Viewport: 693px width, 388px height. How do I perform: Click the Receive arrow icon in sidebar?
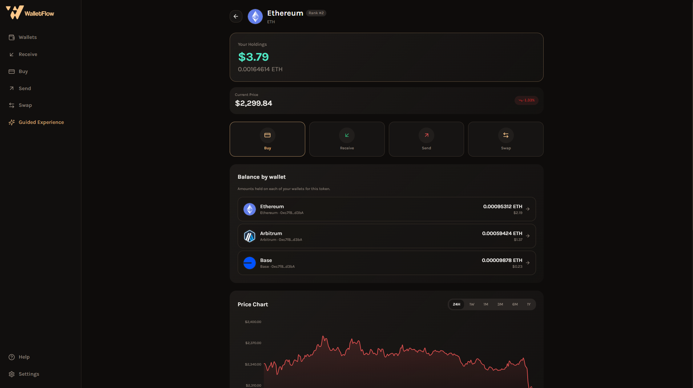point(12,54)
